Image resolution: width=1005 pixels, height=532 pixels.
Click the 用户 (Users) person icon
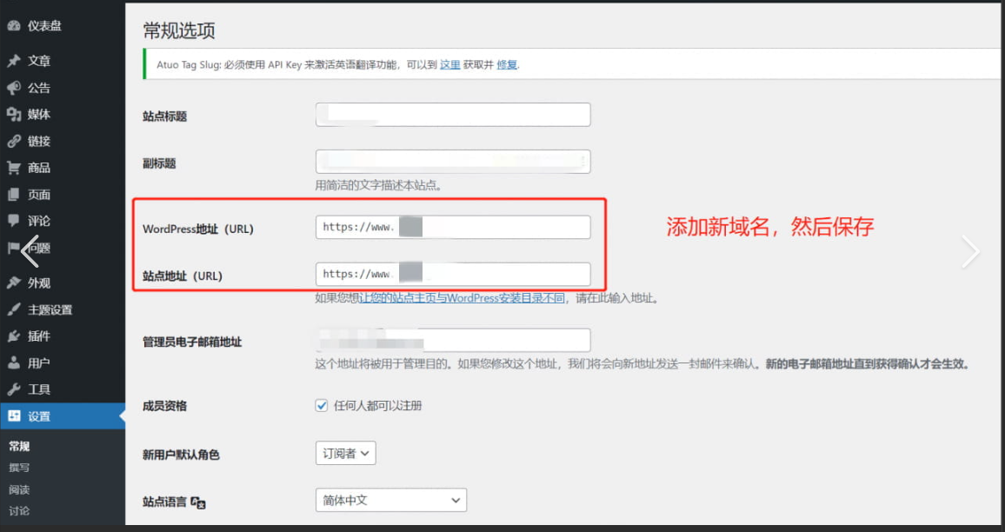coord(13,362)
